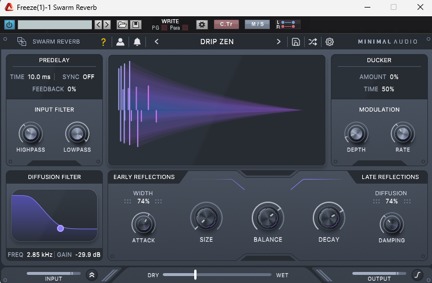
Task: Click the late reflections diffusion 74% value
Action: point(391,201)
